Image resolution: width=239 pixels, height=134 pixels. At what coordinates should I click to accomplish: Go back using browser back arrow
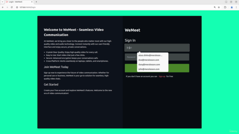pyautogui.click(x=3, y=7)
